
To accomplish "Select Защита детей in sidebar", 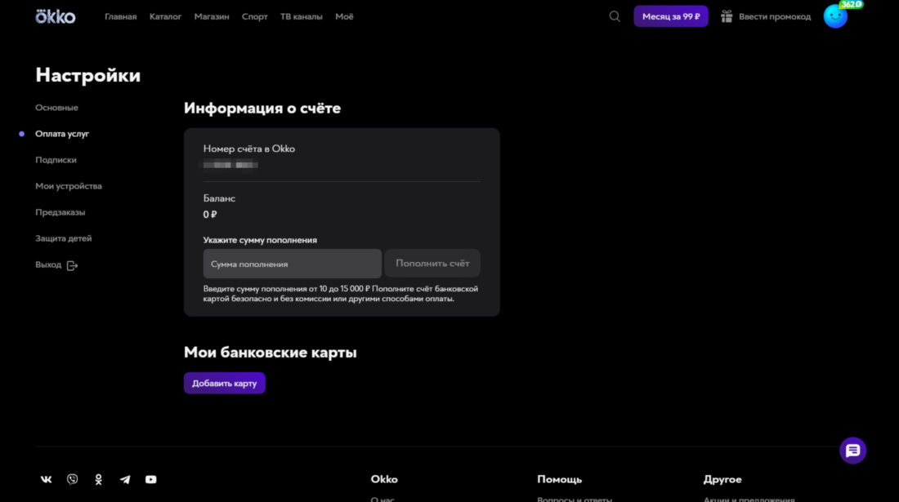I will coord(64,238).
